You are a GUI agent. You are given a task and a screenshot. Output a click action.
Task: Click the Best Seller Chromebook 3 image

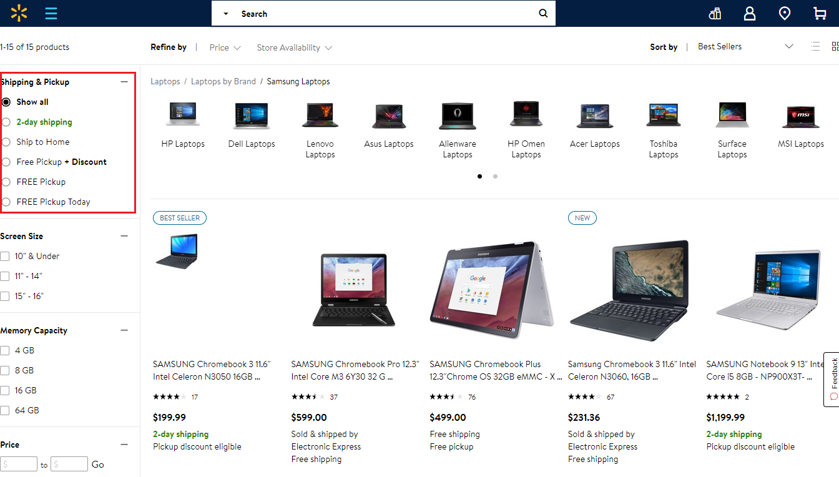pos(177,251)
